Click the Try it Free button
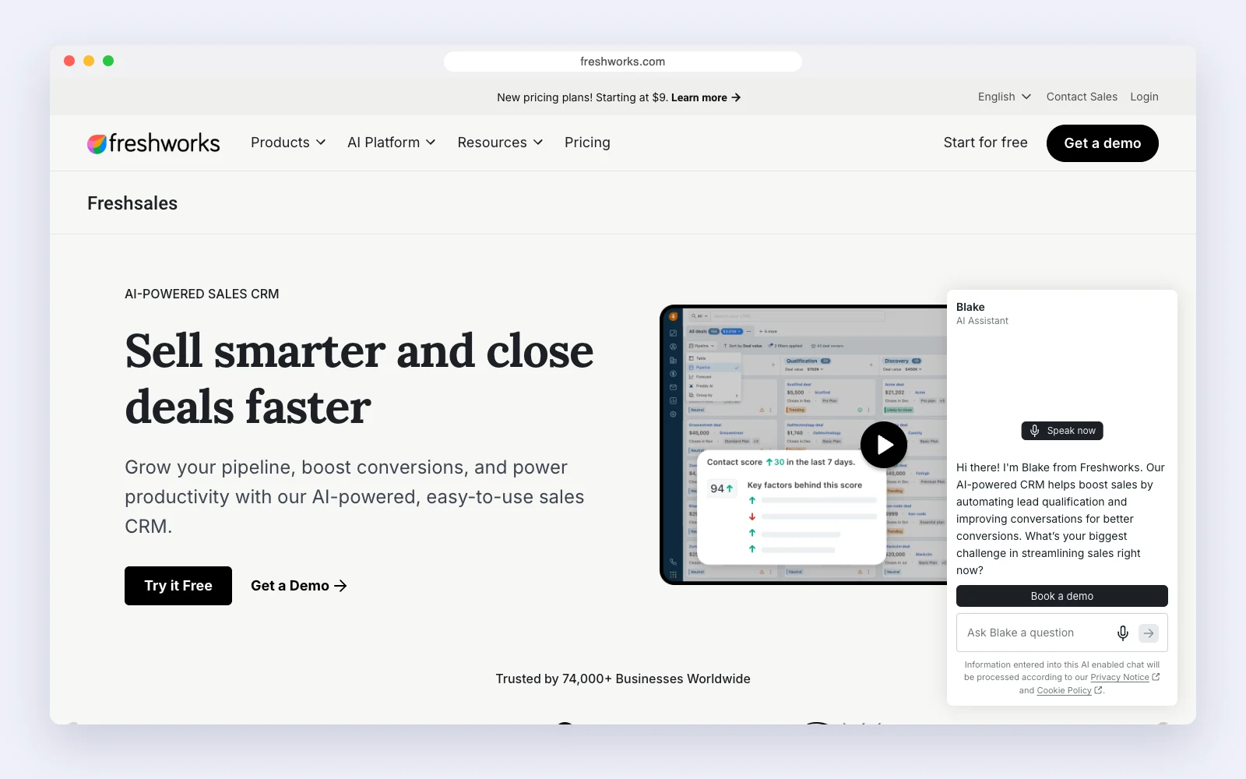The image size is (1246, 779). point(178,586)
